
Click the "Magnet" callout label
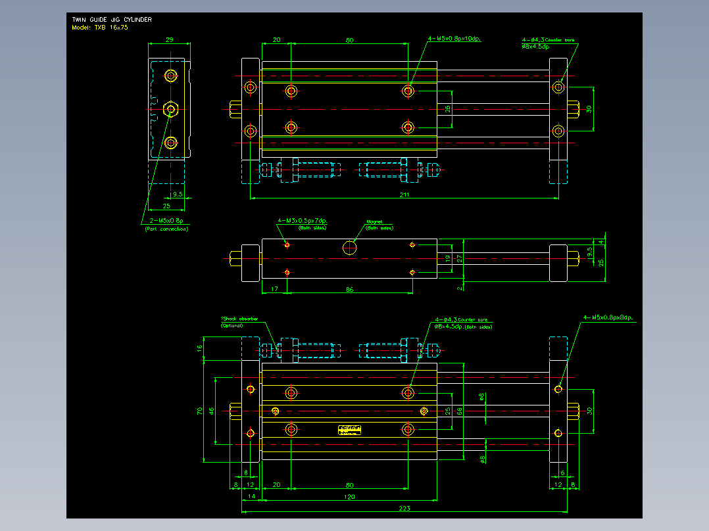tap(374, 222)
